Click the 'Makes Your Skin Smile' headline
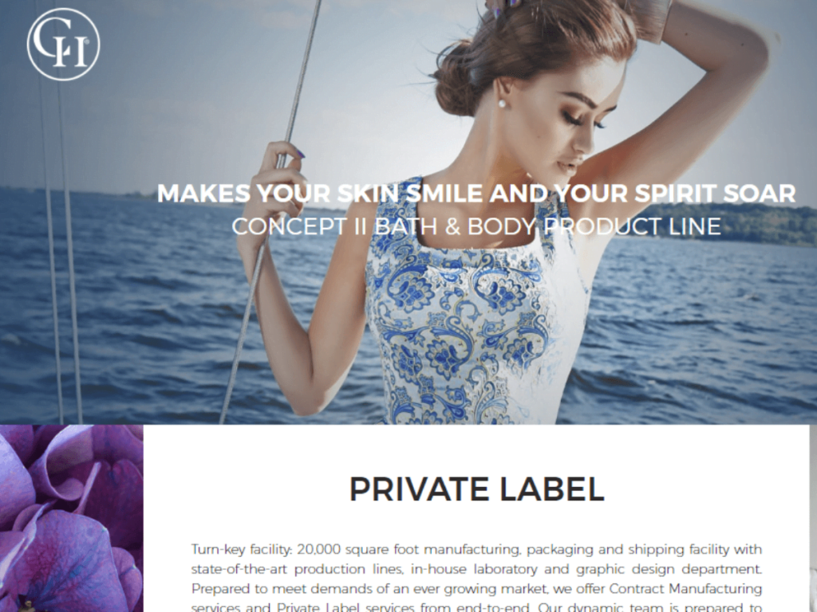Image resolution: width=817 pixels, height=612 pixels. click(476, 193)
